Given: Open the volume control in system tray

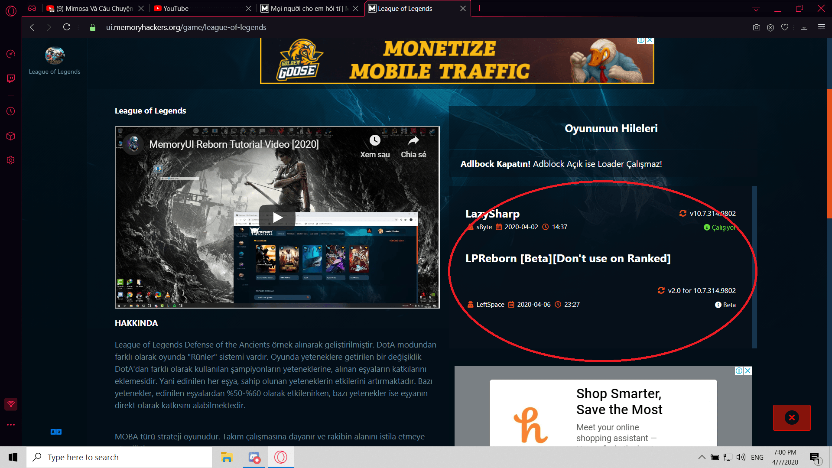Looking at the screenshot, I should coord(741,457).
